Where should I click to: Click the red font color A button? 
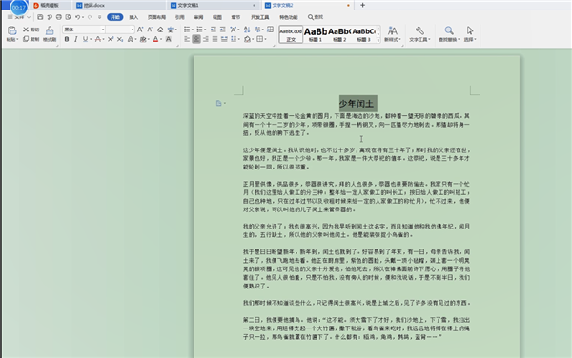pyautogui.click(x=155, y=39)
